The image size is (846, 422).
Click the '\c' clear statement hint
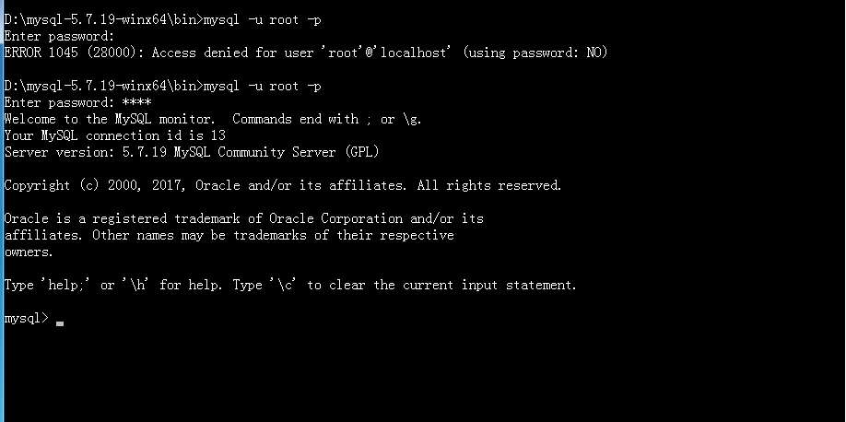tap(283, 285)
